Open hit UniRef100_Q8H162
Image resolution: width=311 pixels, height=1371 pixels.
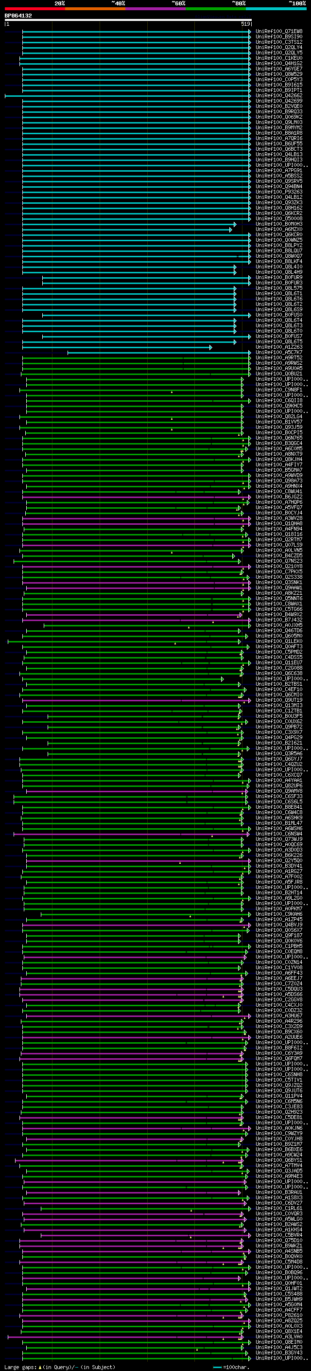tap(278, 208)
